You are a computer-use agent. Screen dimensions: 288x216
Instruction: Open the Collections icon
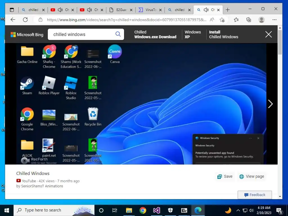point(249,20)
